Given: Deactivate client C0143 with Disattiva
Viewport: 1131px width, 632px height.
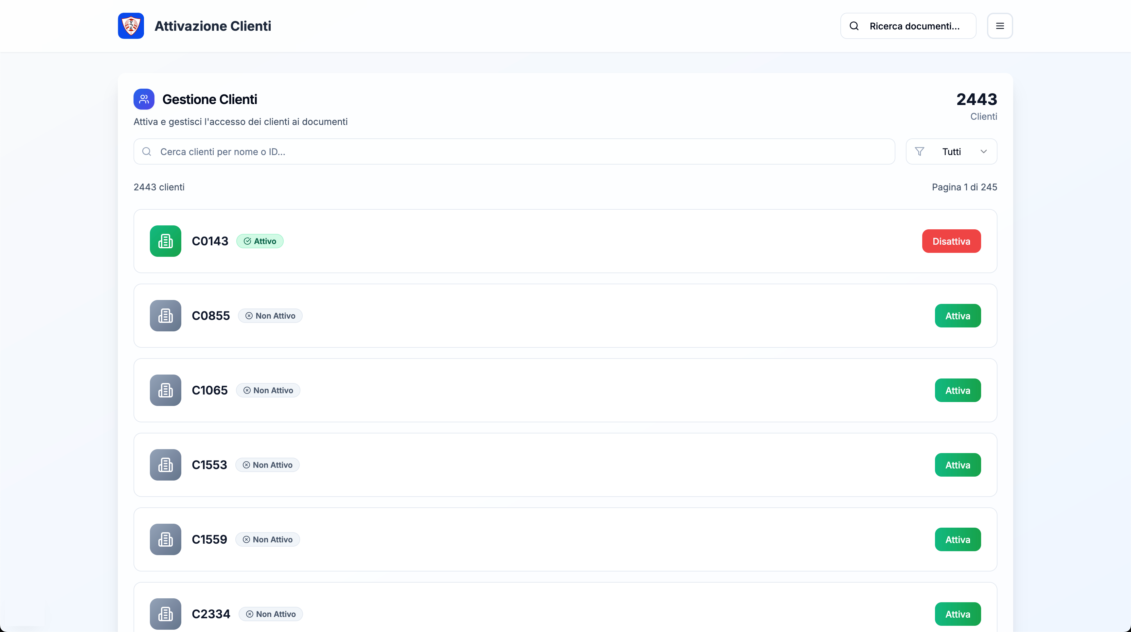Looking at the screenshot, I should pos(951,241).
